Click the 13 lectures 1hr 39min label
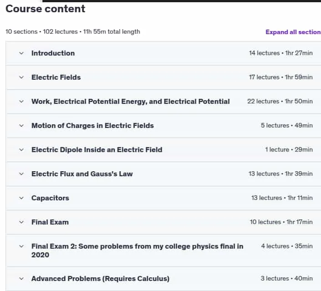 pyautogui.click(x=280, y=174)
